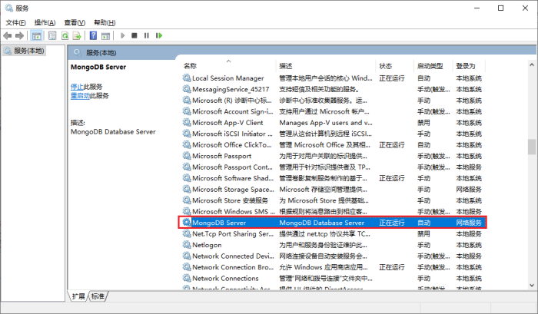Screen dimensions: 538x314
Task: Click the Pause Service icon
Action: tap(147, 35)
